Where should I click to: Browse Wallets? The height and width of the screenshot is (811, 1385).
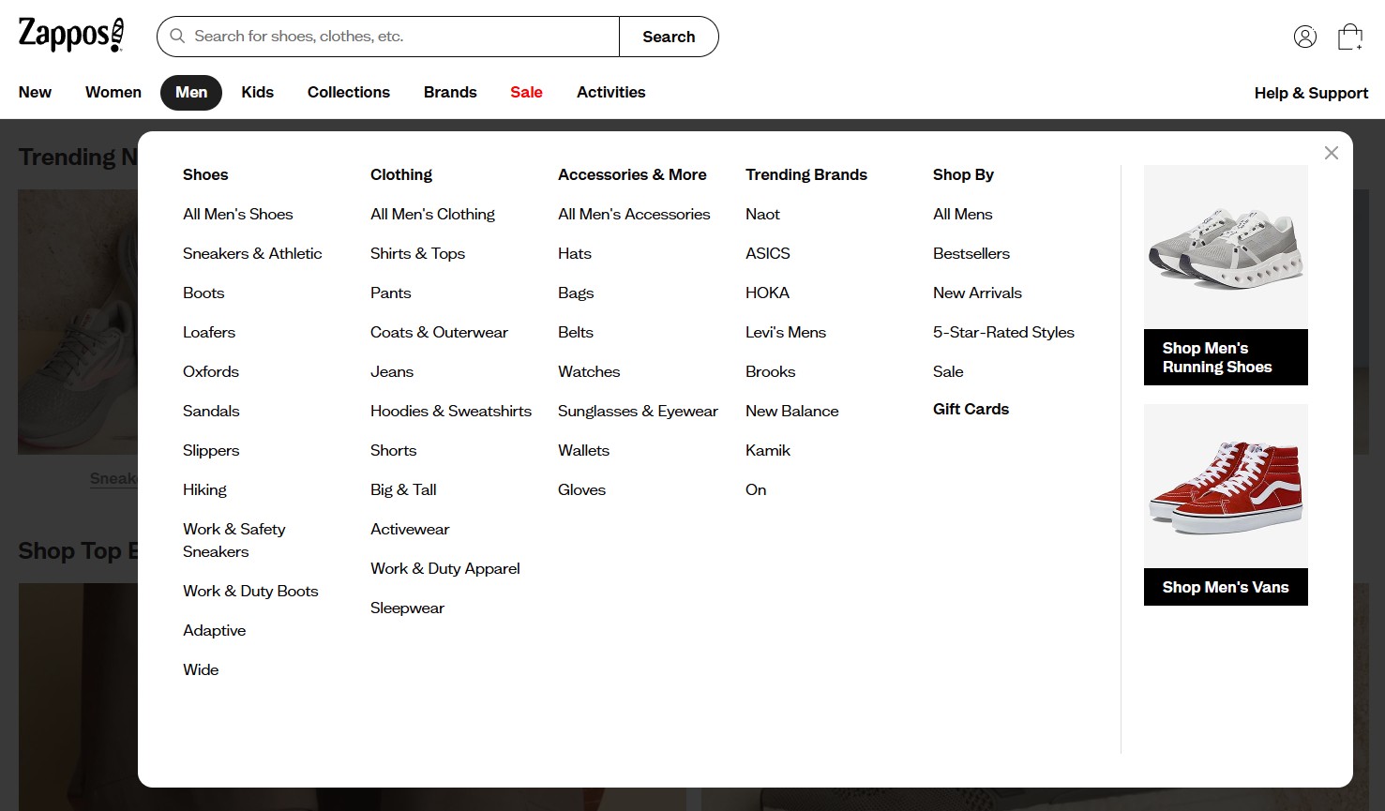tap(583, 450)
